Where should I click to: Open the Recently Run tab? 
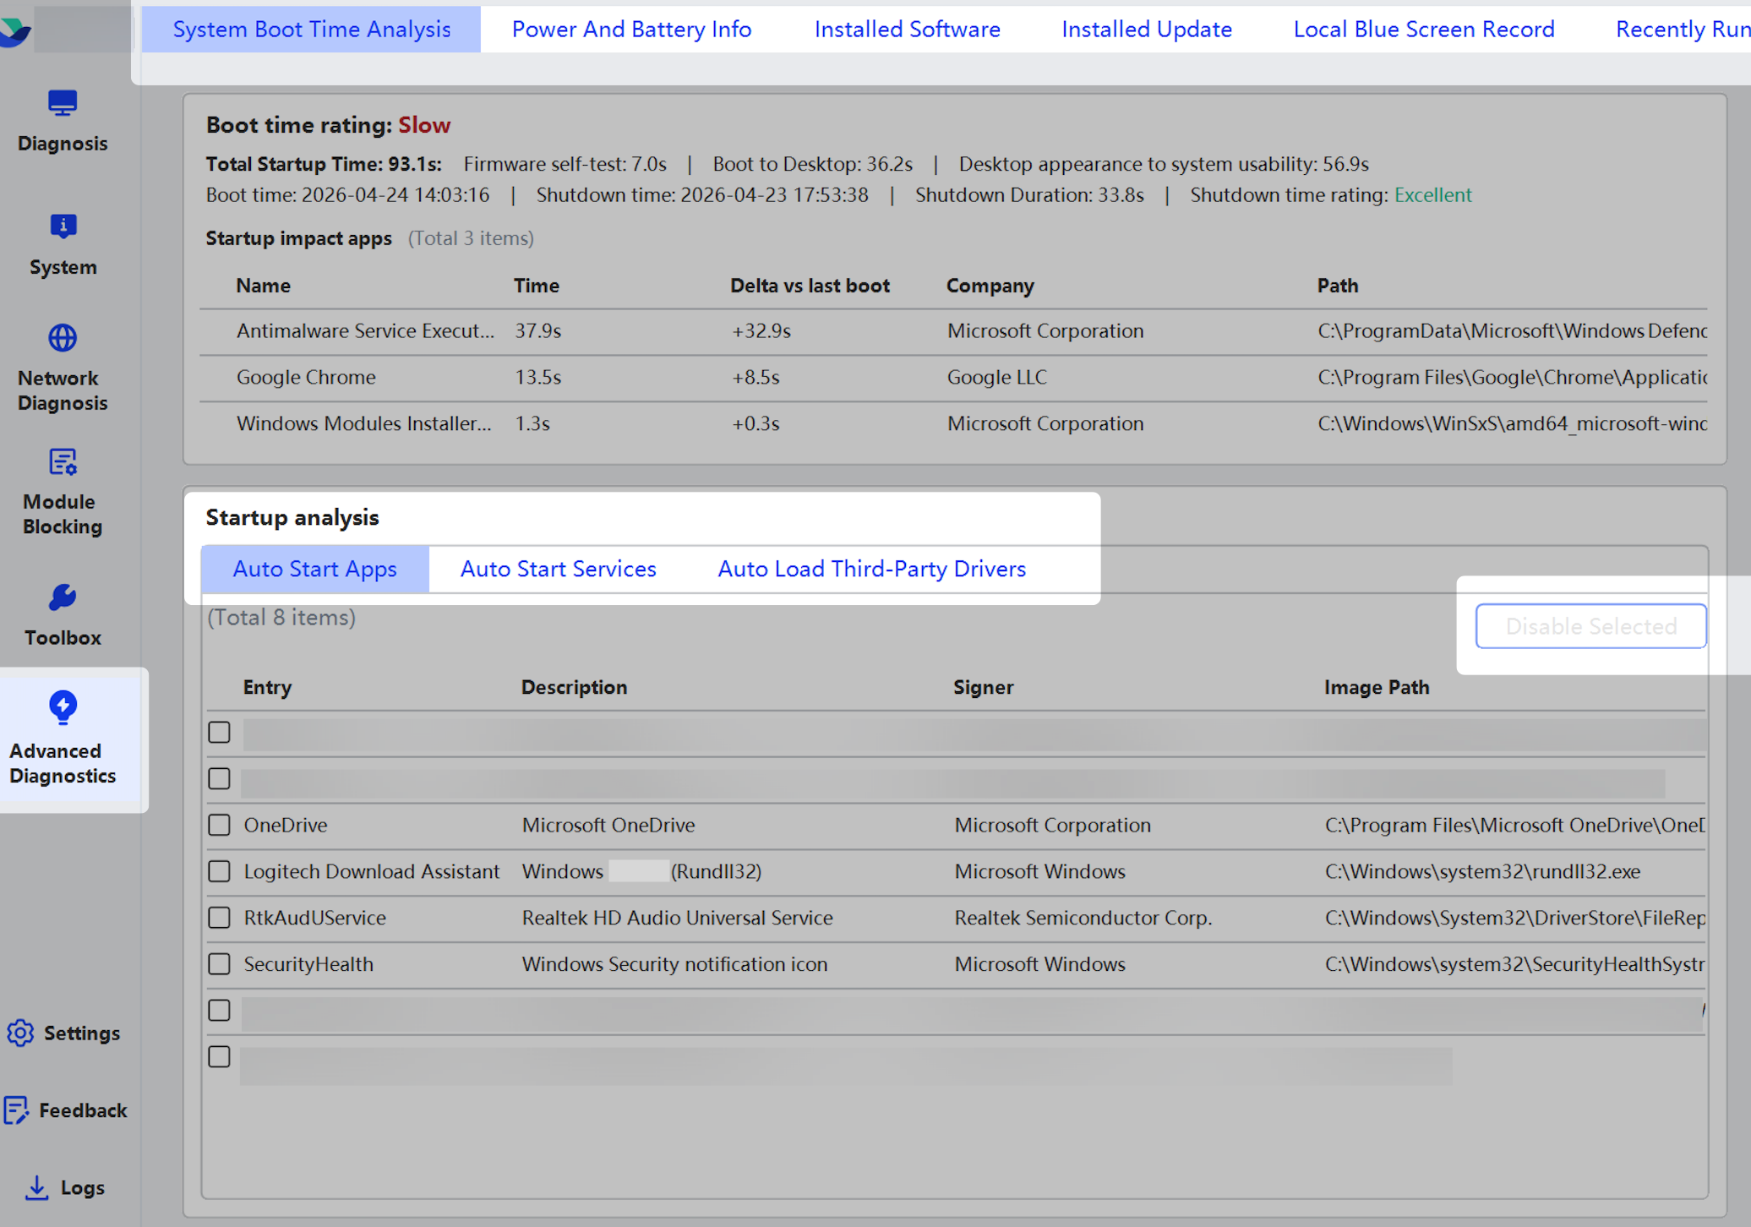(x=1682, y=30)
